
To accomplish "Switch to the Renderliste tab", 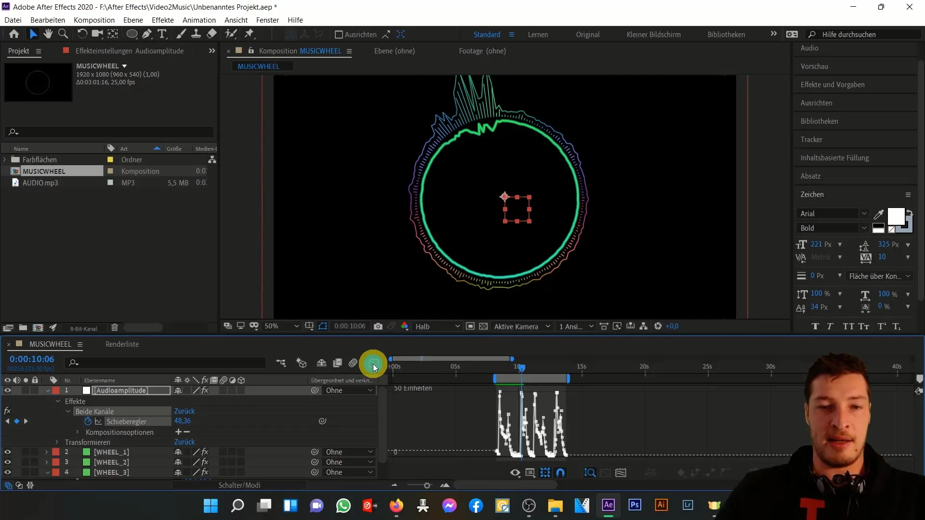I will pyautogui.click(x=122, y=344).
